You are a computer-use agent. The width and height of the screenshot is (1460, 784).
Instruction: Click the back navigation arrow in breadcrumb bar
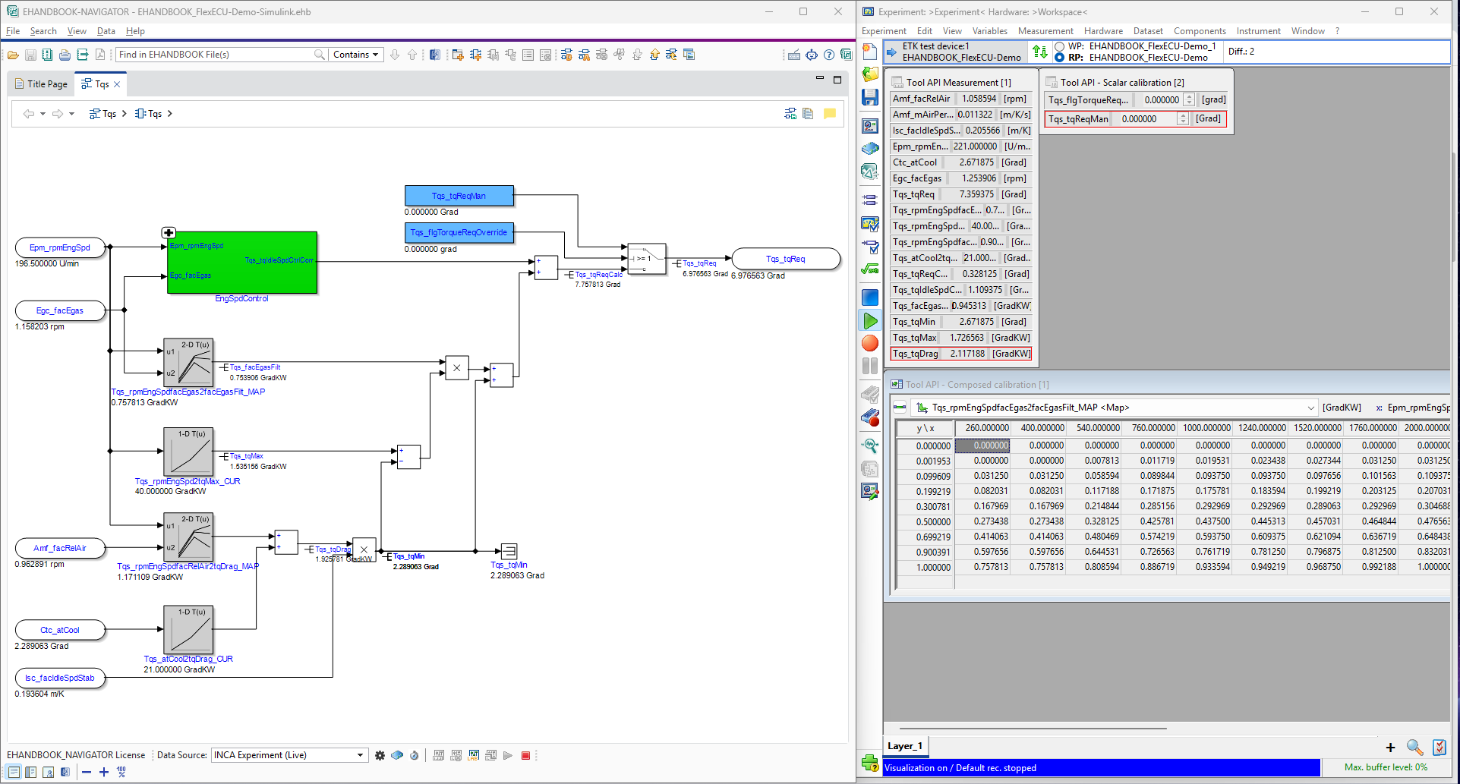tap(29, 113)
